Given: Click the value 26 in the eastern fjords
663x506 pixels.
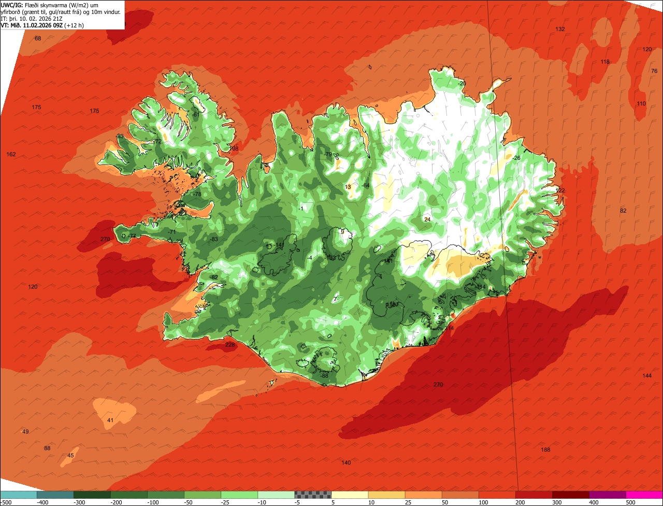Looking at the screenshot, I should (516, 158).
